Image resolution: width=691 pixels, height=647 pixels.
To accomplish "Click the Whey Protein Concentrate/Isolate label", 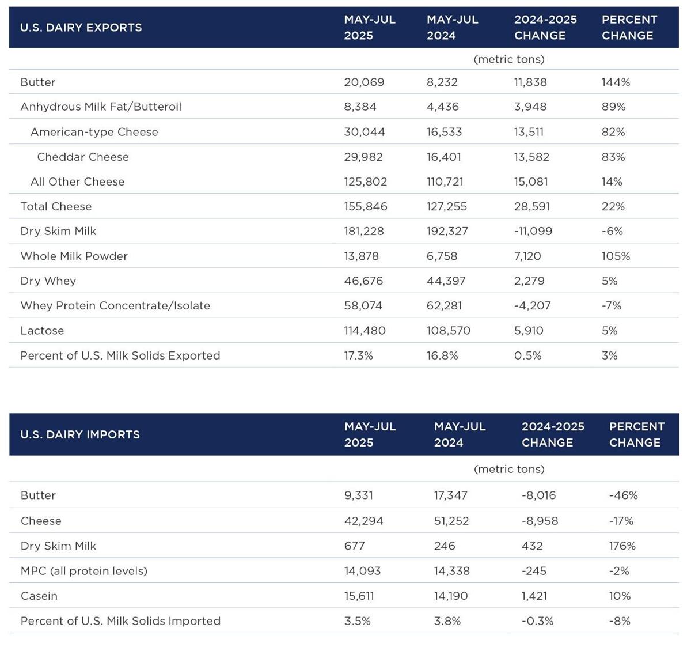I will click(x=115, y=305).
